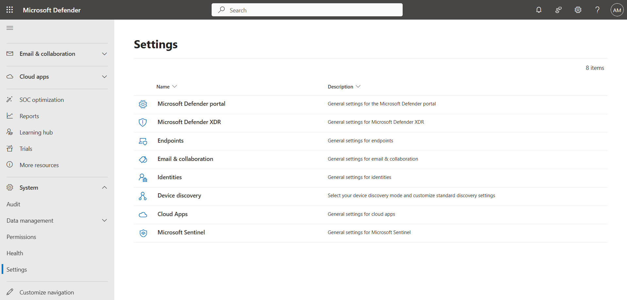Expand the Cloud apps nav section
Screen dimensions: 627x300
[104, 77]
